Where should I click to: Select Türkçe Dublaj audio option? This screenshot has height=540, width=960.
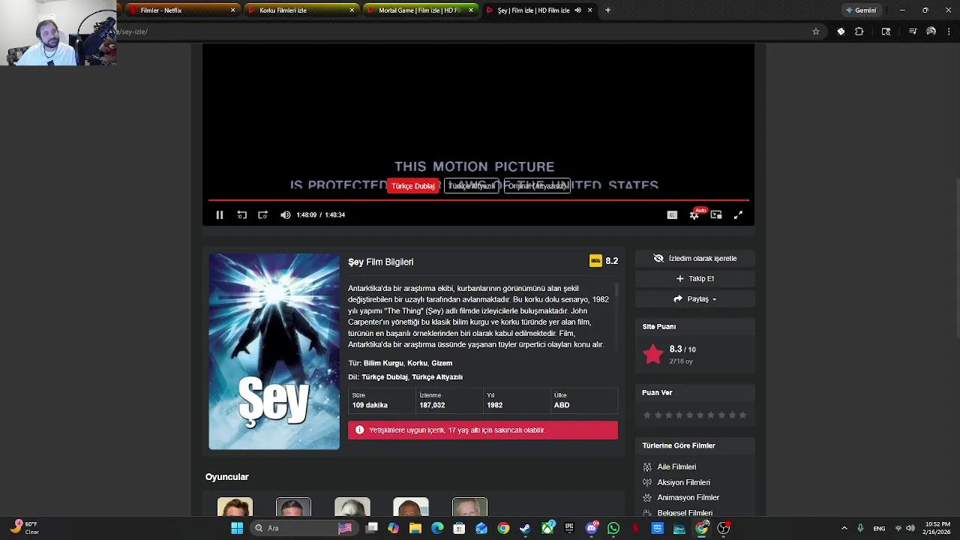click(413, 186)
